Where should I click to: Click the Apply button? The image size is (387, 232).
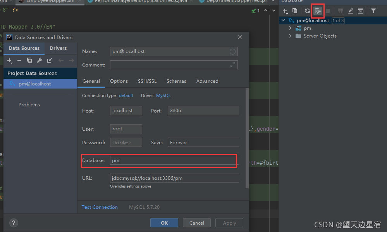tap(229, 223)
